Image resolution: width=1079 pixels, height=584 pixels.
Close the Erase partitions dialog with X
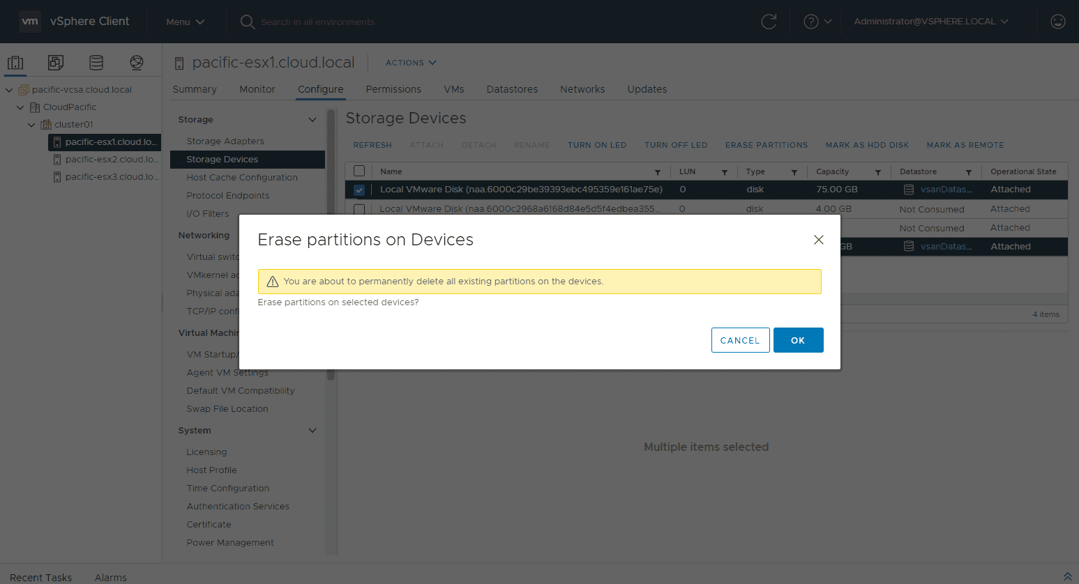coord(819,240)
